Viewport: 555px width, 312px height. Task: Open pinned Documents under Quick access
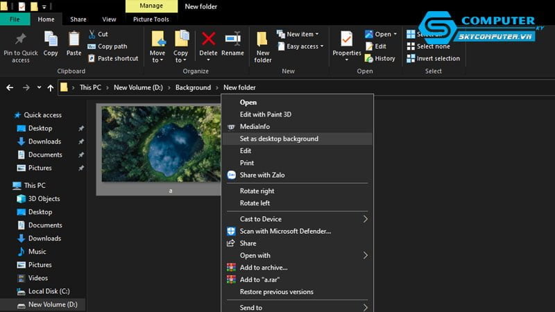[40, 155]
